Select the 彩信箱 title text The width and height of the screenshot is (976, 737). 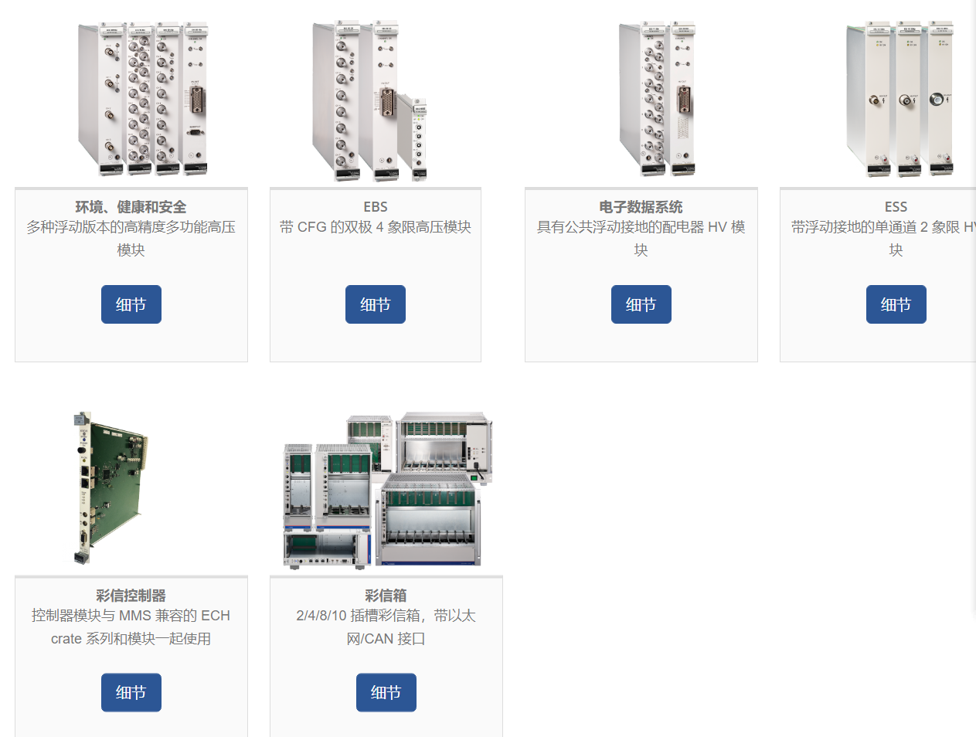(386, 596)
